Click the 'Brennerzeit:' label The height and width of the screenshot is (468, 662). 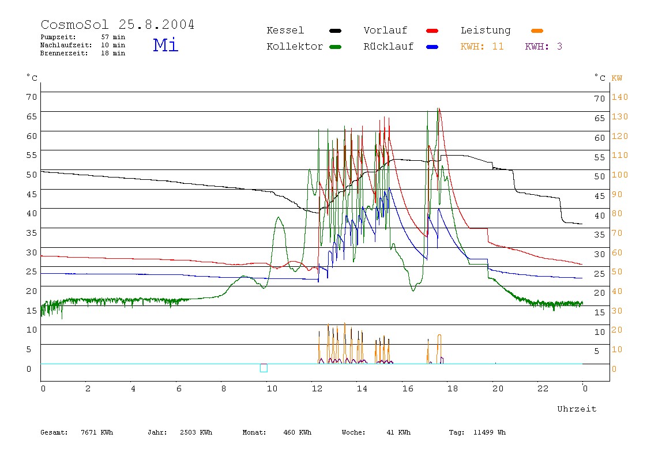pos(64,53)
